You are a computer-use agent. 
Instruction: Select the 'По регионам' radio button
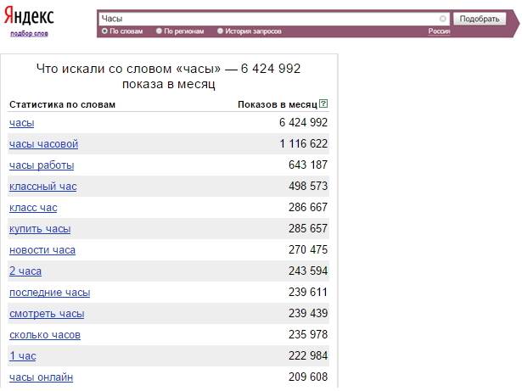pyautogui.click(x=159, y=31)
